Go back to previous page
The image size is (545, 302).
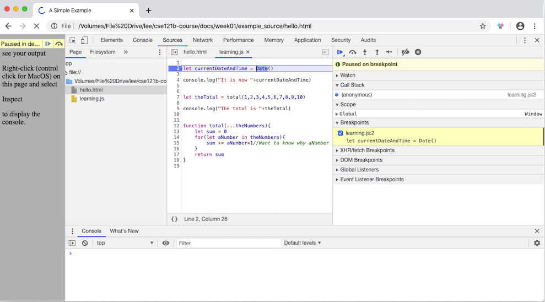coord(8,26)
